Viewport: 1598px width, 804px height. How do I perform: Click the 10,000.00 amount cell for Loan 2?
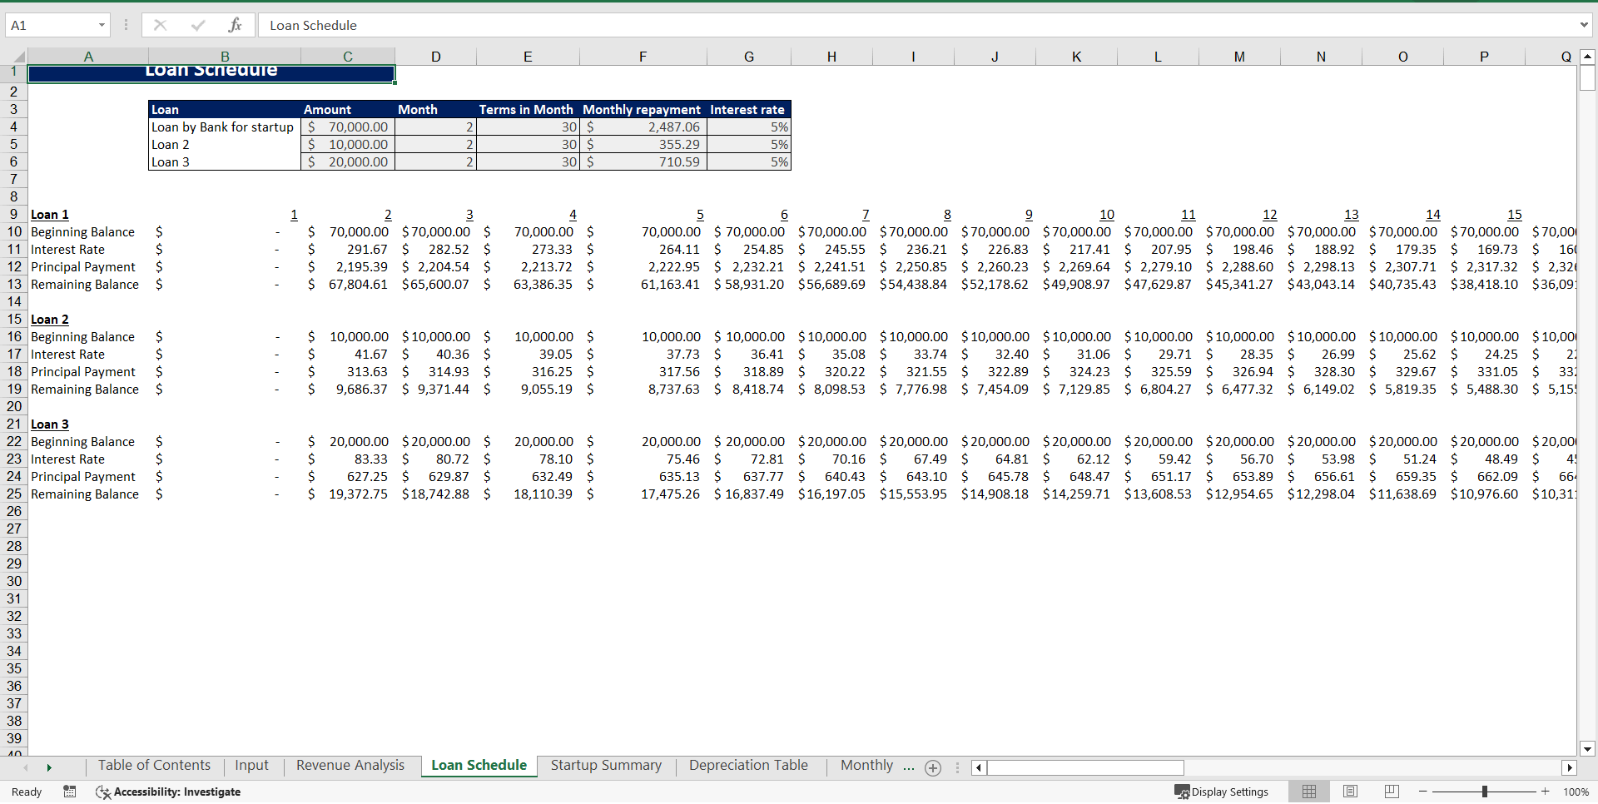[x=348, y=144]
